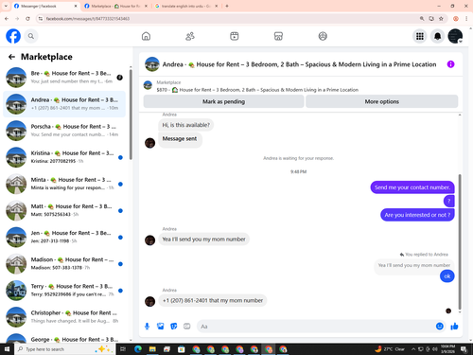Click the '+1 (207) 861-2401' message
Screen dimensions: 473x355
pos(213,300)
